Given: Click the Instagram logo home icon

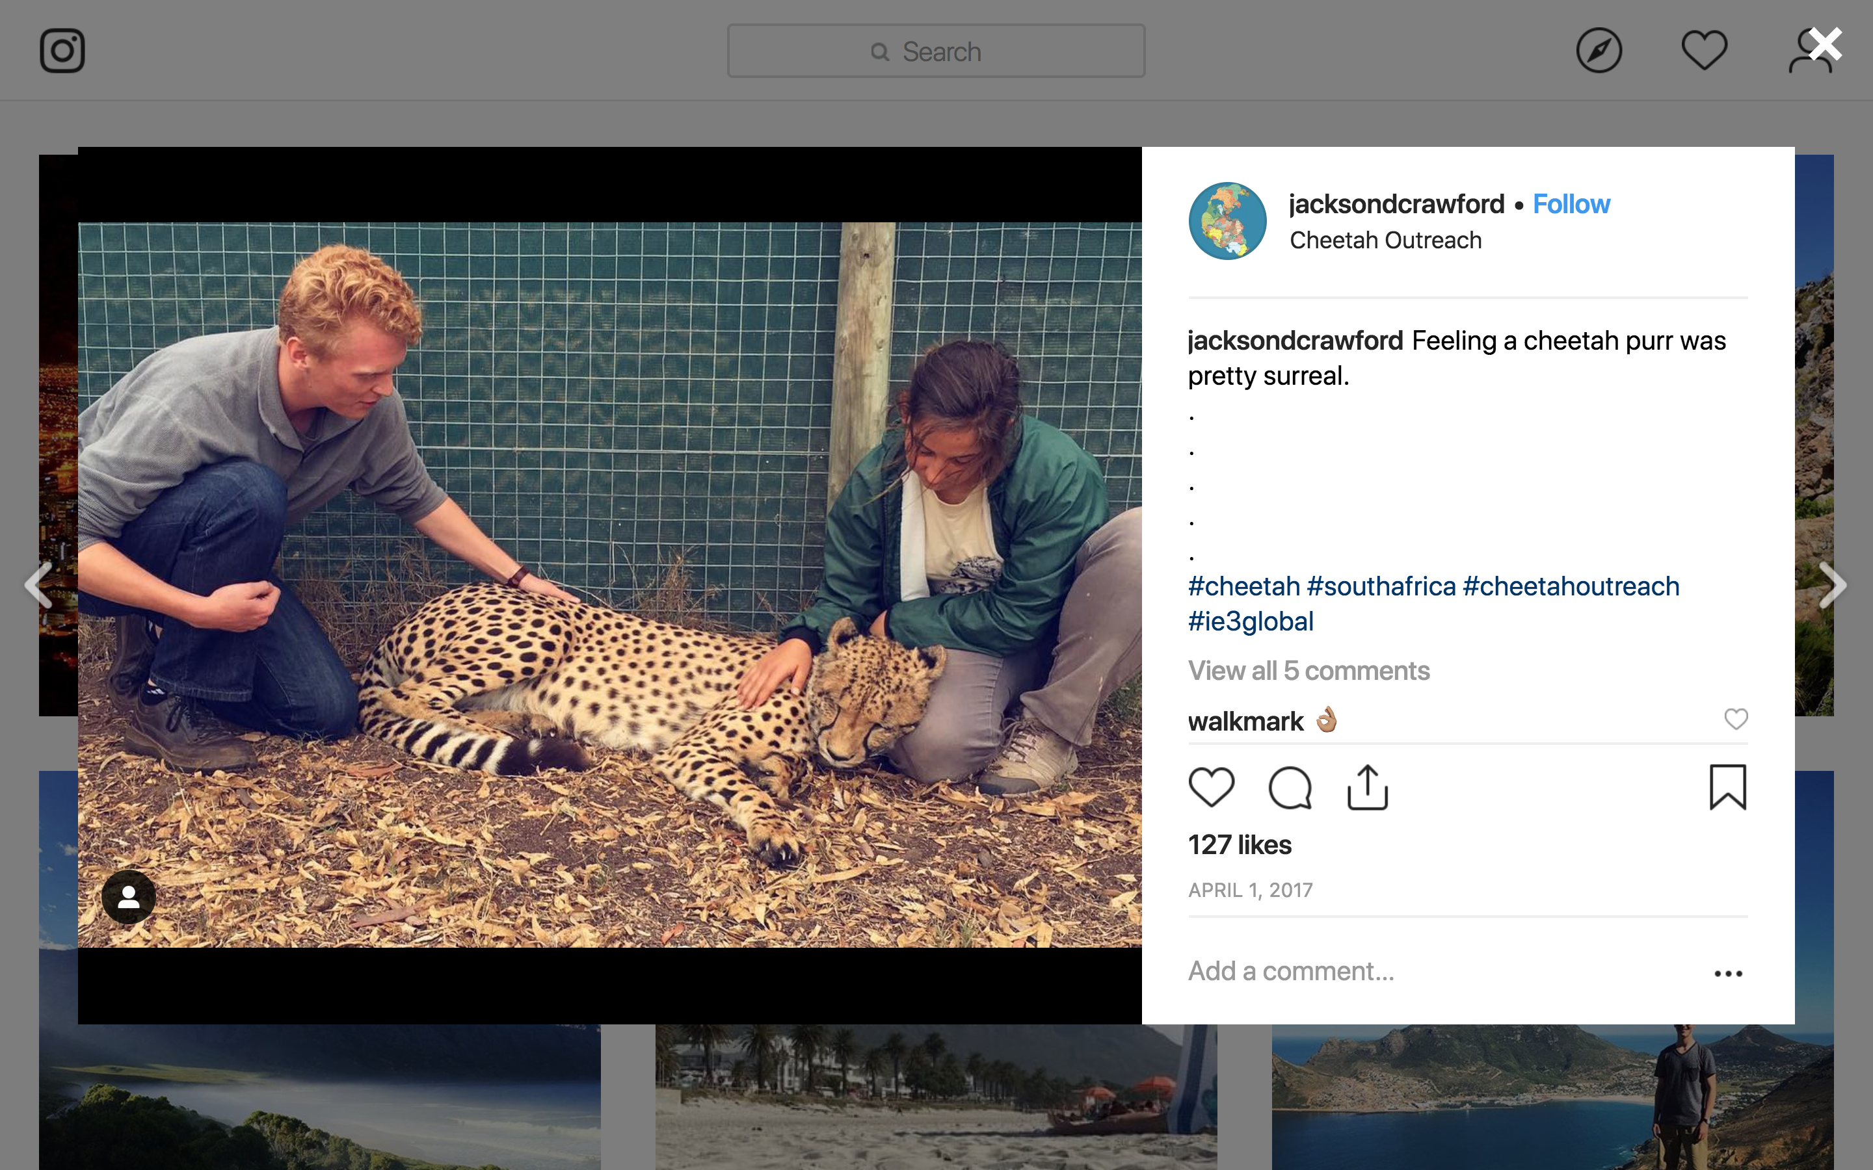Looking at the screenshot, I should [62, 51].
